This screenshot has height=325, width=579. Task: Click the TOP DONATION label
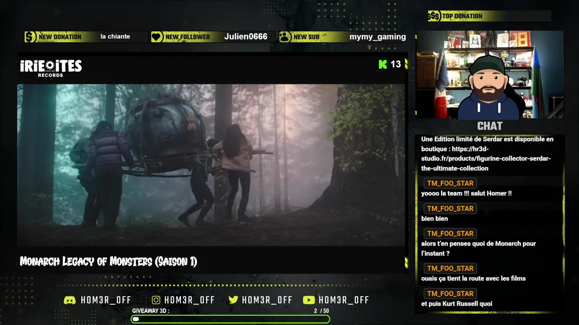pos(462,16)
